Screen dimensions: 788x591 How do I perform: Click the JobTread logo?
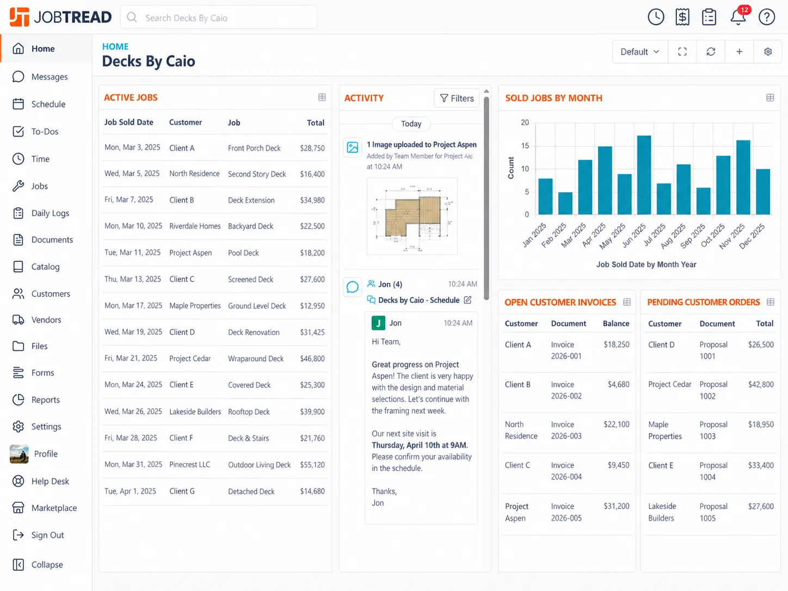60,17
